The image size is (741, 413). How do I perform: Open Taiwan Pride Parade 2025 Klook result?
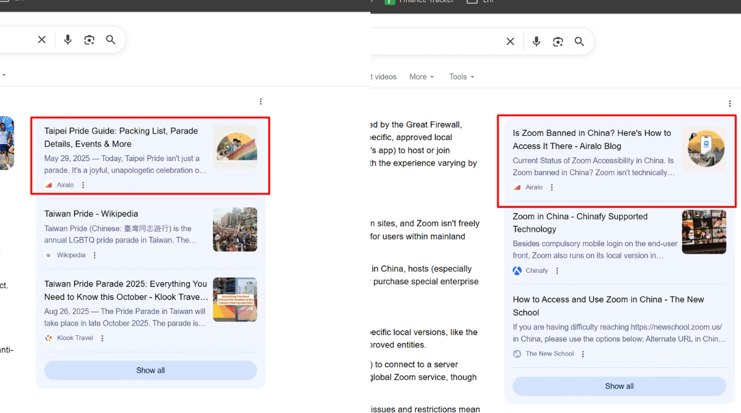point(126,290)
